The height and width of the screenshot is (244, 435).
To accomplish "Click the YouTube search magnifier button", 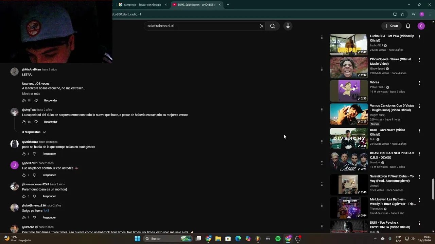I will click(x=273, y=26).
